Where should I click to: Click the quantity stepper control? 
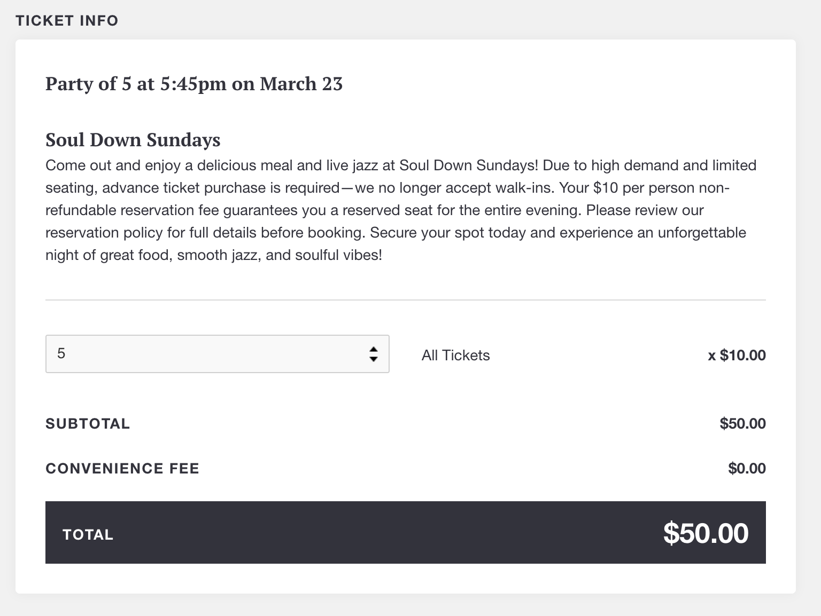[x=374, y=353]
